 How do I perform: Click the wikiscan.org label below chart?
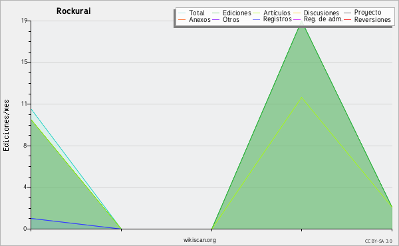pyautogui.click(x=199, y=240)
